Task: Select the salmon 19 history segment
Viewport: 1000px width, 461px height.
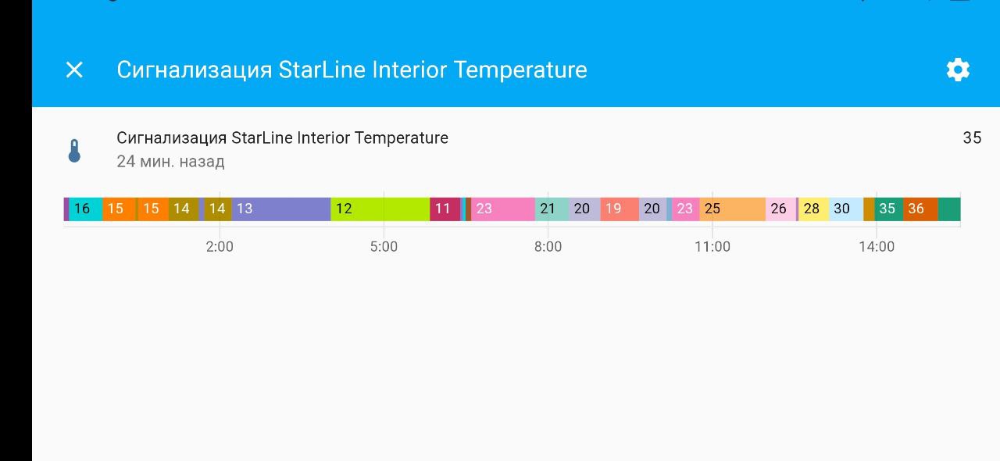Action: click(619, 209)
